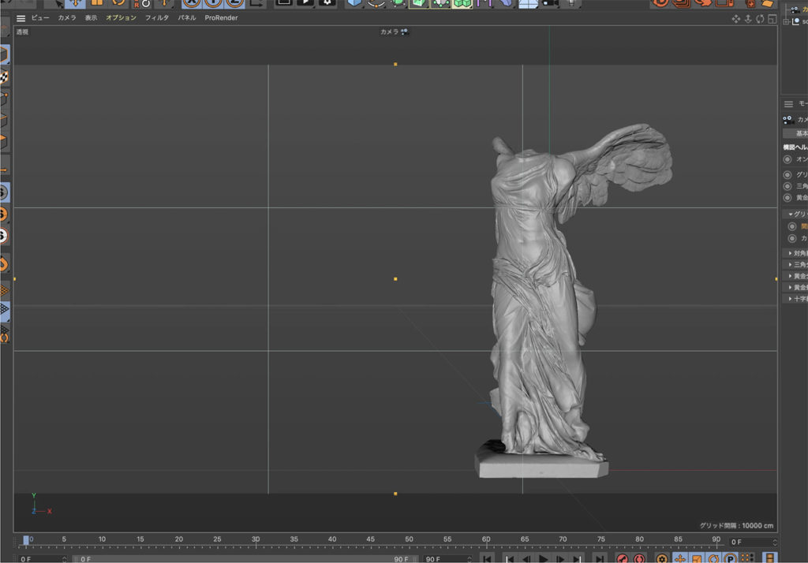Click the Point Level Animation dots icon
The height and width of the screenshot is (563, 808).
point(747,558)
